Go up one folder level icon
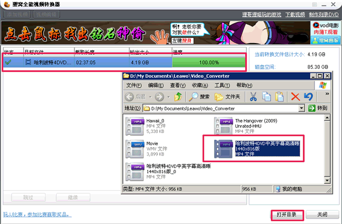The width and height of the screenshot is (342, 224). coord(178,97)
